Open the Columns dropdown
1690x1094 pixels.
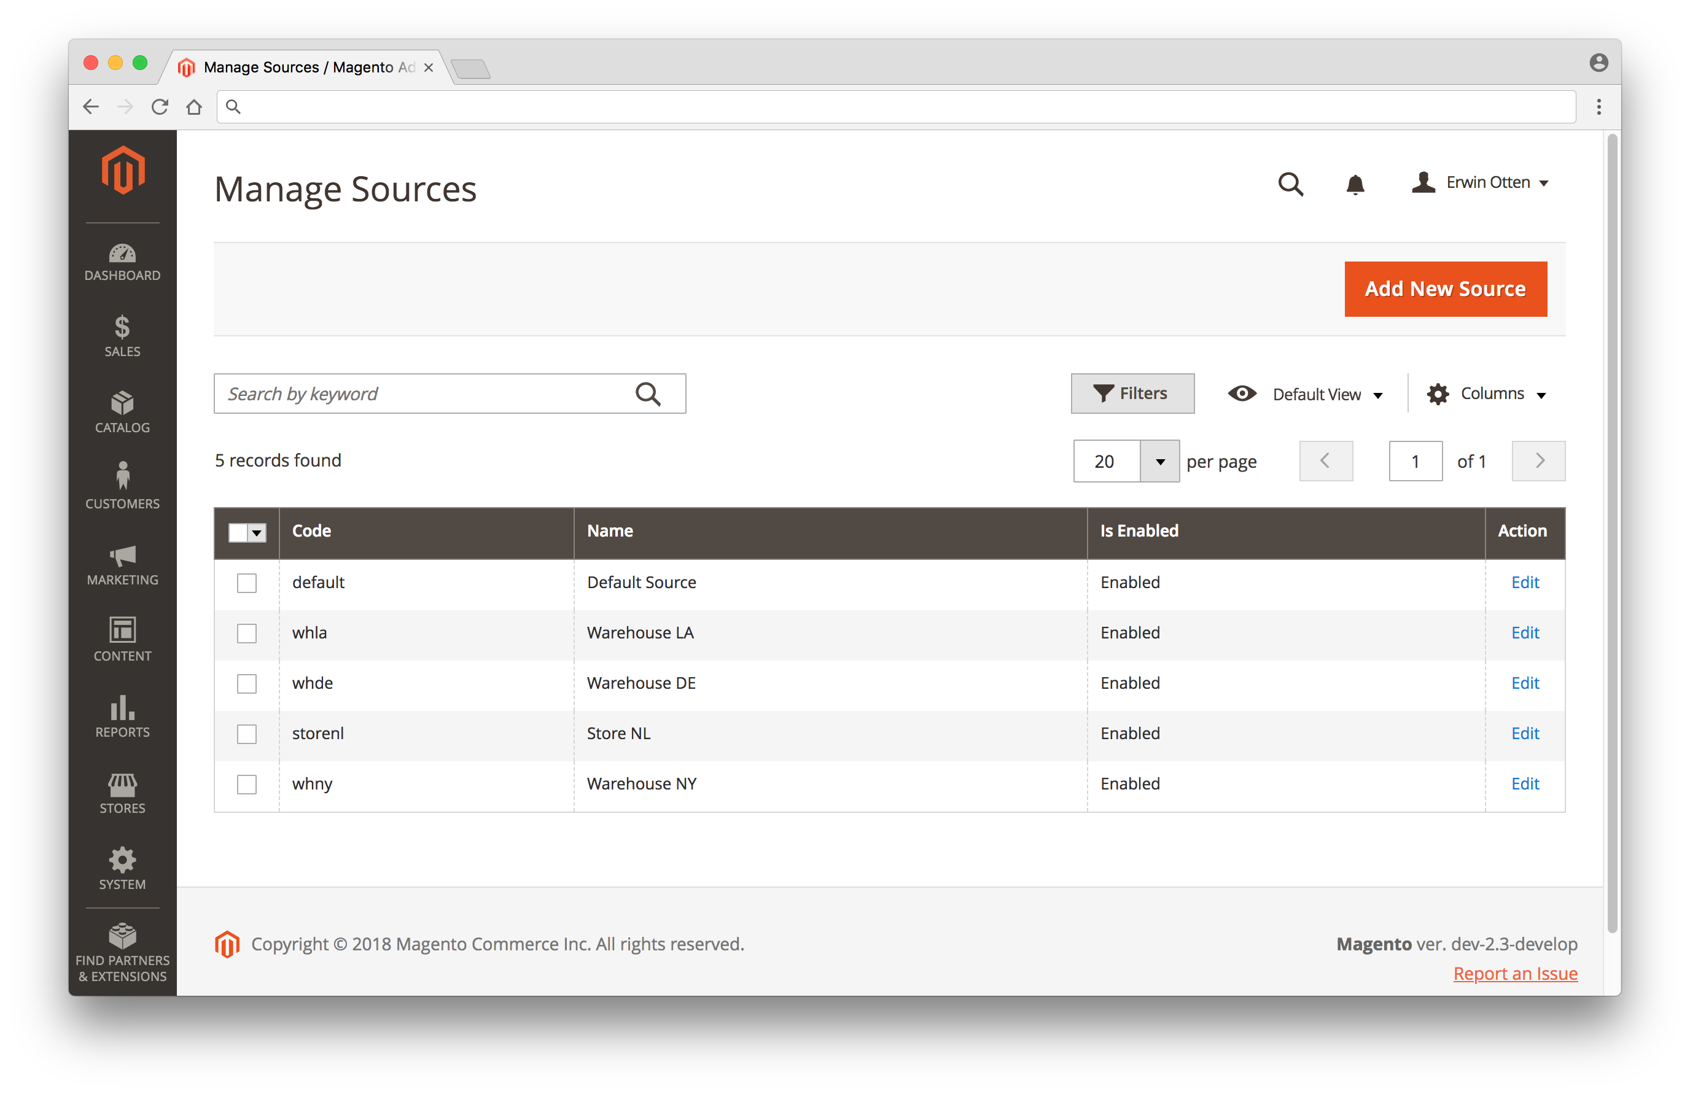point(1487,394)
